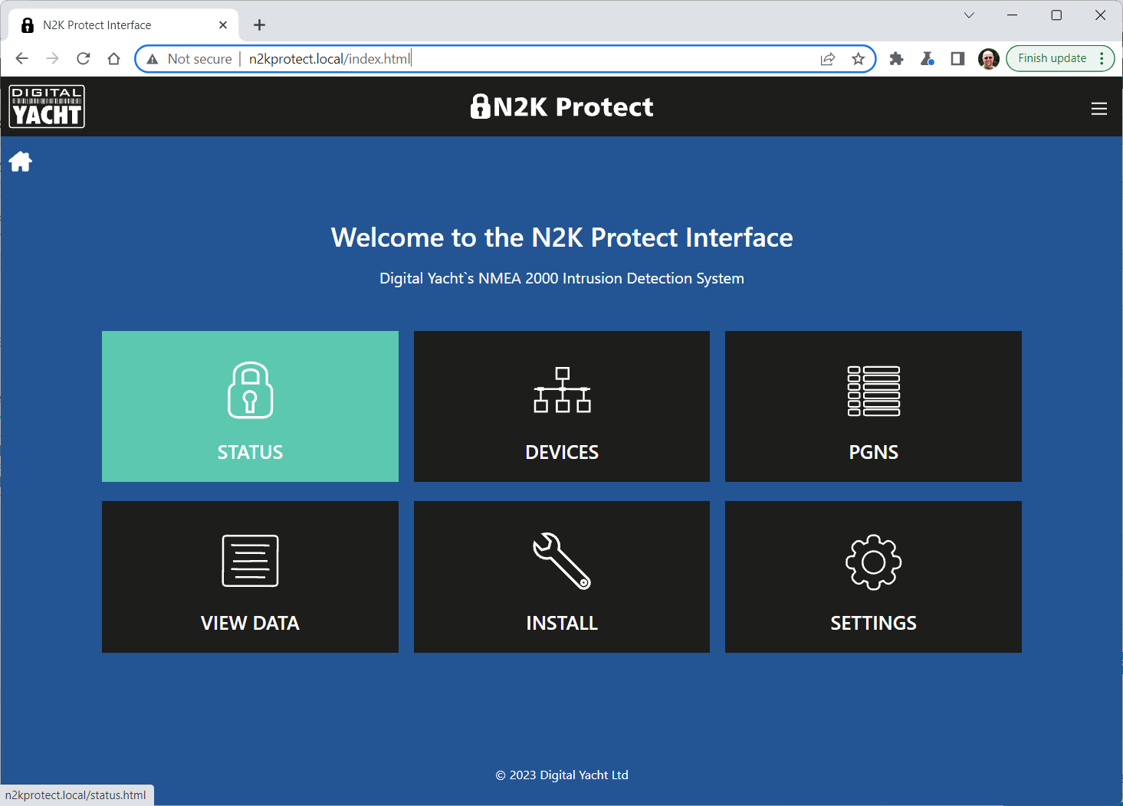Open the VIEW DATA tile
The image size is (1123, 806).
coord(250,577)
